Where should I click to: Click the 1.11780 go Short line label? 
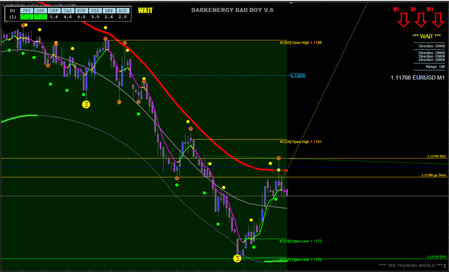point(433,176)
